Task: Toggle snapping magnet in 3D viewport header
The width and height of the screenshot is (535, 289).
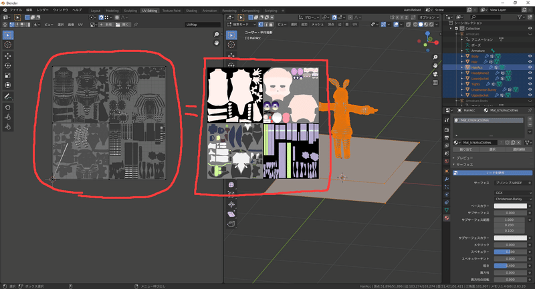Action: point(334,17)
